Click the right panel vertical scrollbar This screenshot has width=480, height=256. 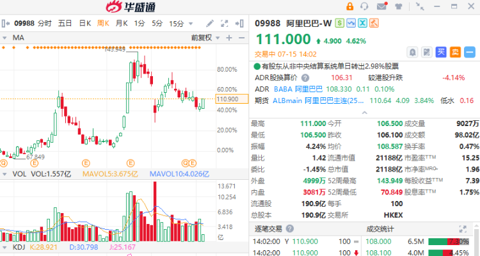(477, 239)
